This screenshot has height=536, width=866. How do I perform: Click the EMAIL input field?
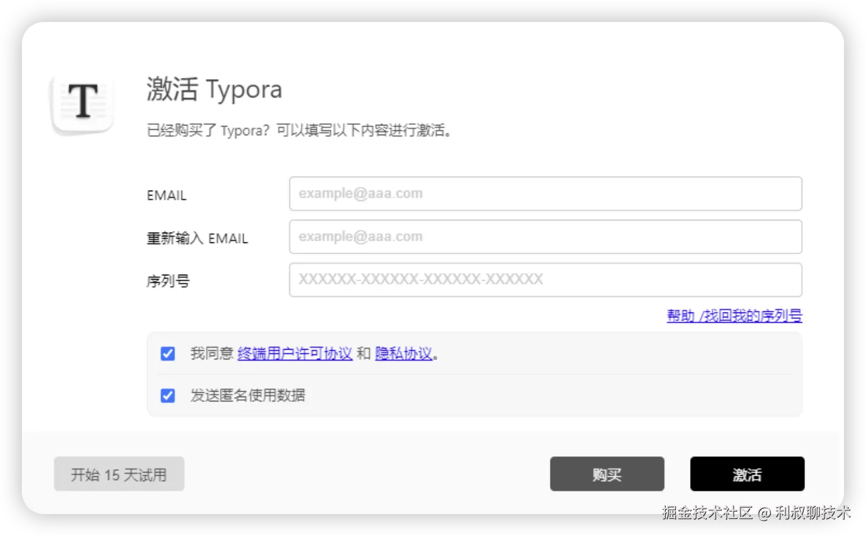(545, 194)
